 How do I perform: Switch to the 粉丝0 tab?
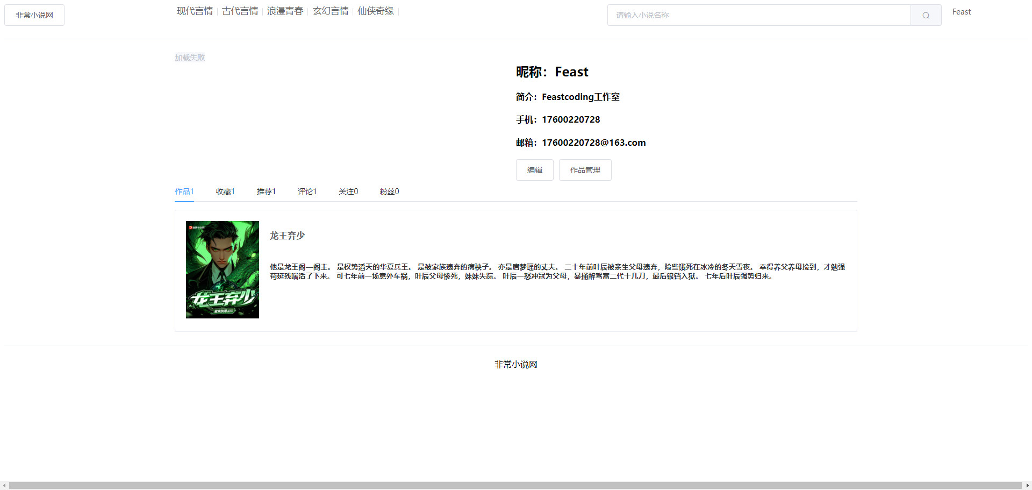(x=389, y=191)
